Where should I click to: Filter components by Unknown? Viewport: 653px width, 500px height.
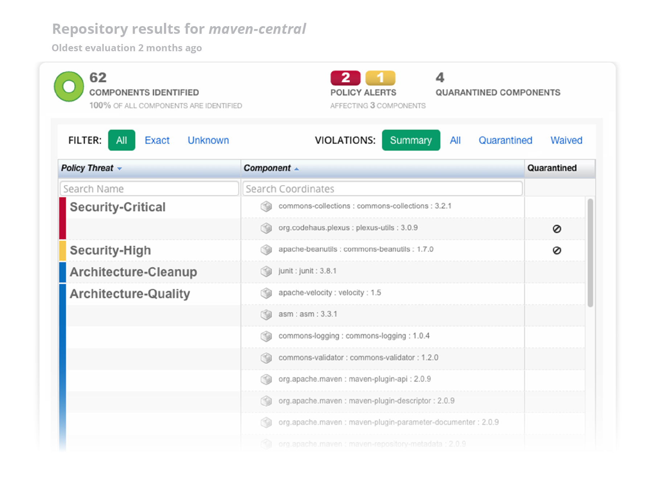(208, 140)
